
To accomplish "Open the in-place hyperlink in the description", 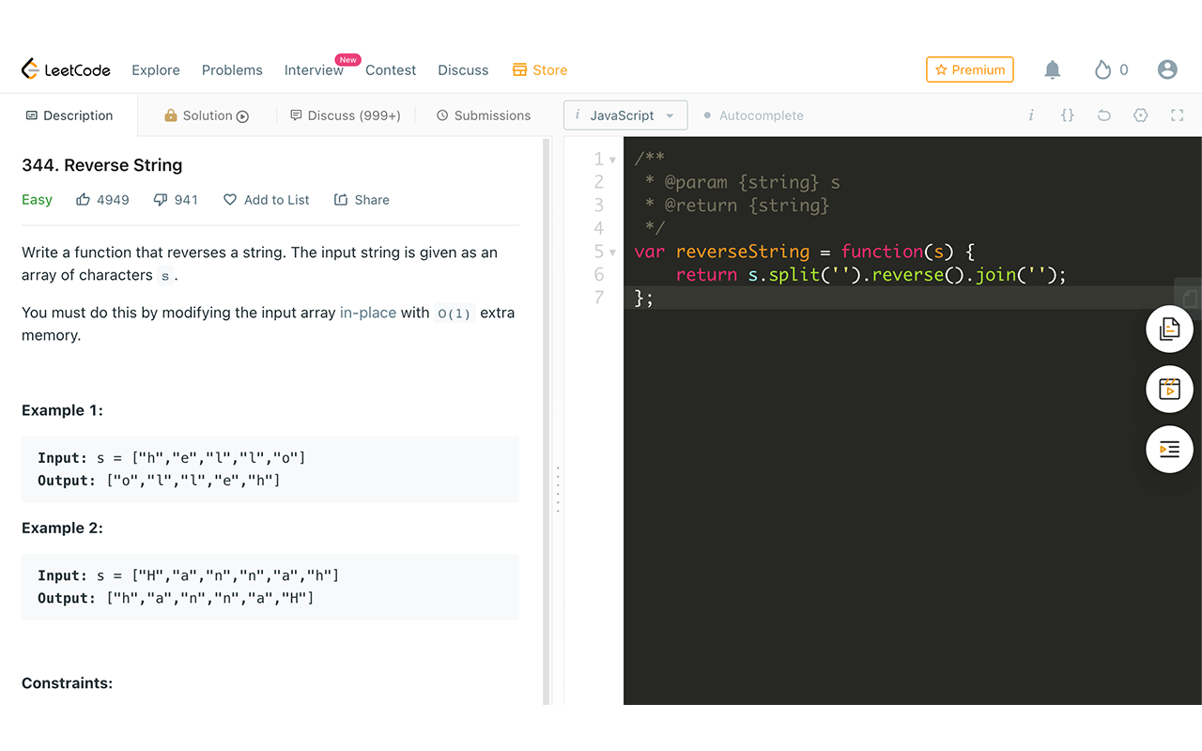I will click(x=368, y=313).
